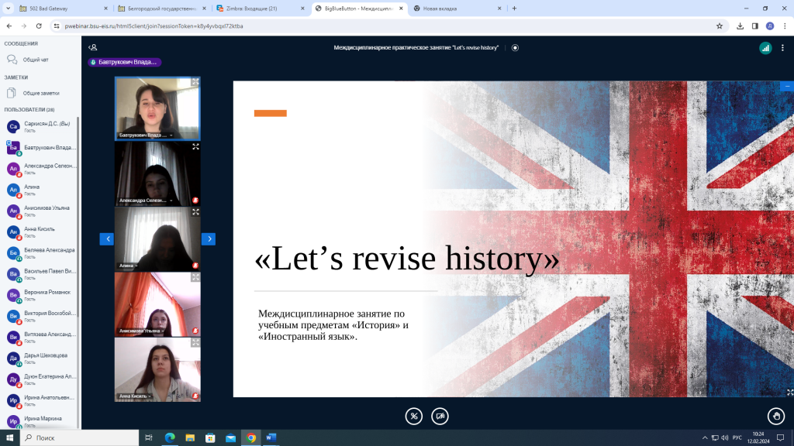Open connection status signal indicator

coord(765,48)
